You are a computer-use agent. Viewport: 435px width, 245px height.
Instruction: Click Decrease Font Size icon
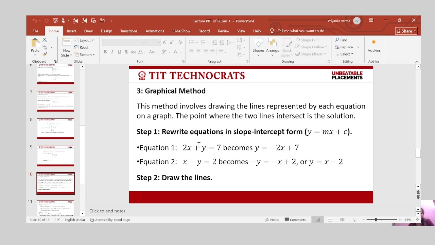172,43
